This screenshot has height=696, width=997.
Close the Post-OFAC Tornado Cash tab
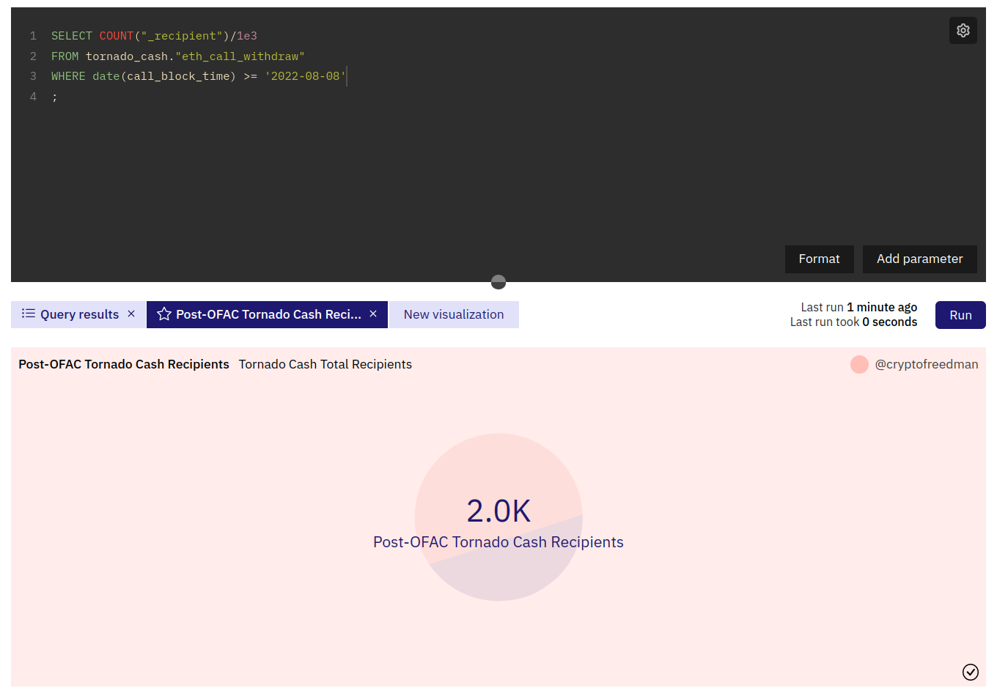pos(373,314)
